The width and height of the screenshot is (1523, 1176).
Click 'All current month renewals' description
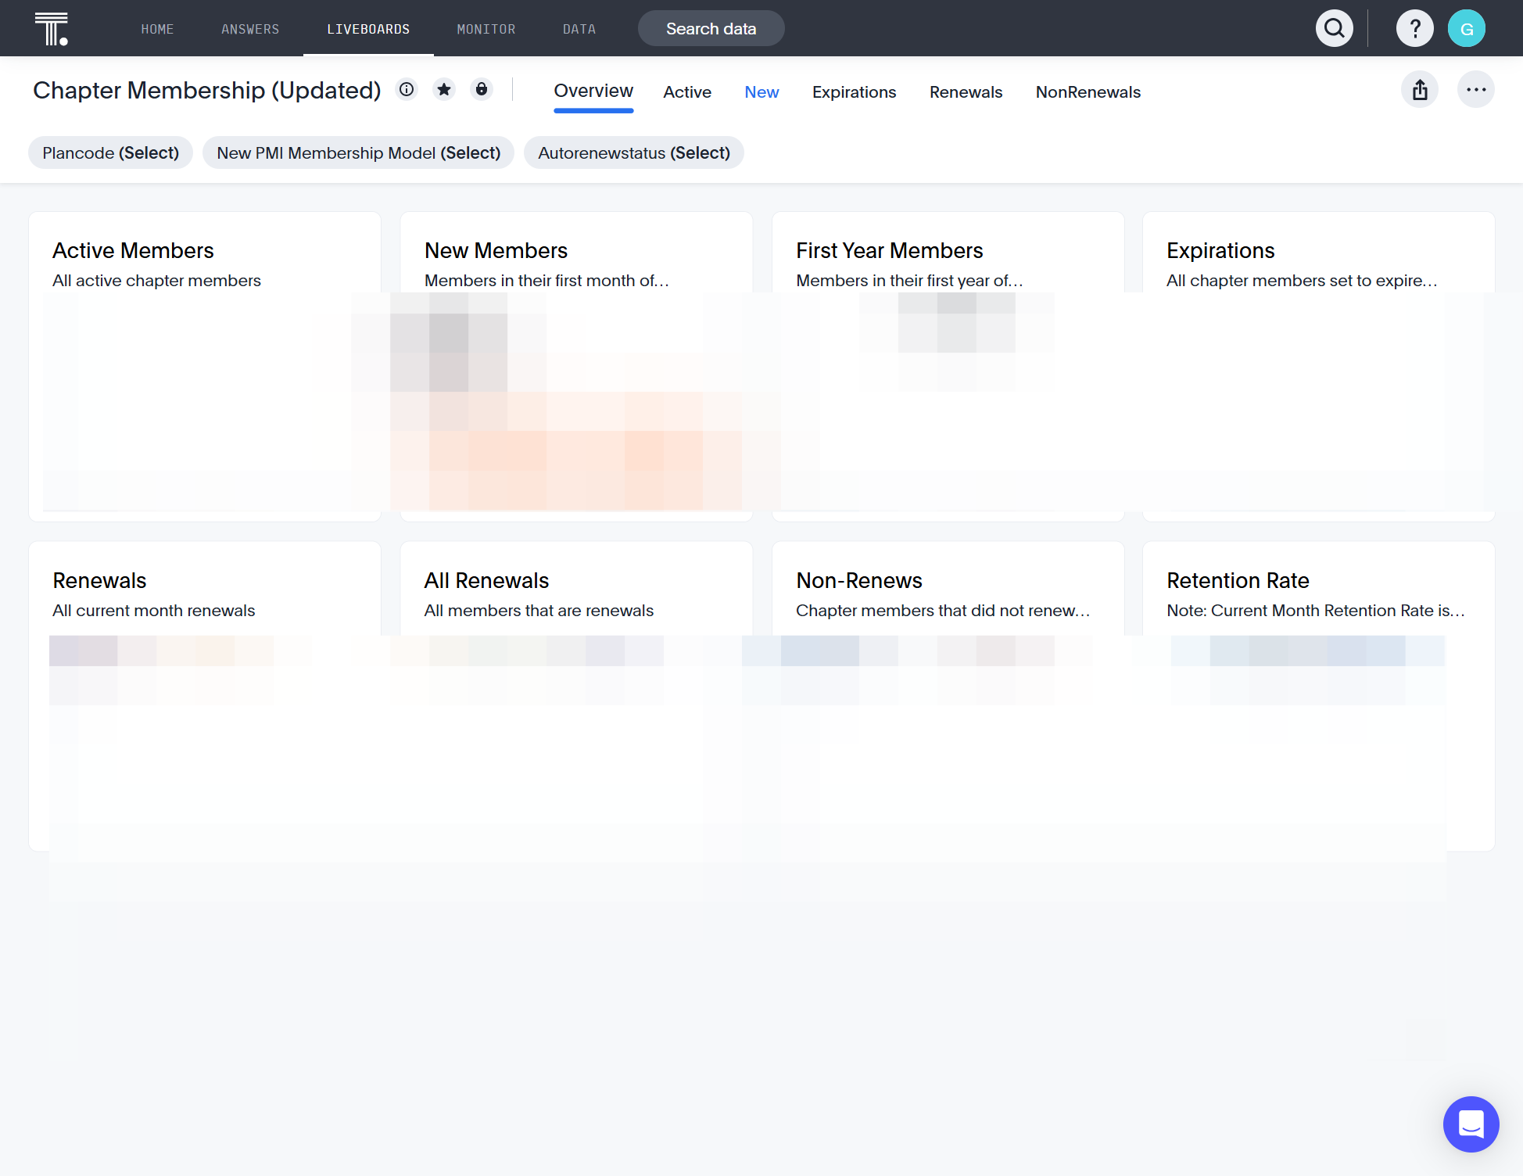(154, 611)
